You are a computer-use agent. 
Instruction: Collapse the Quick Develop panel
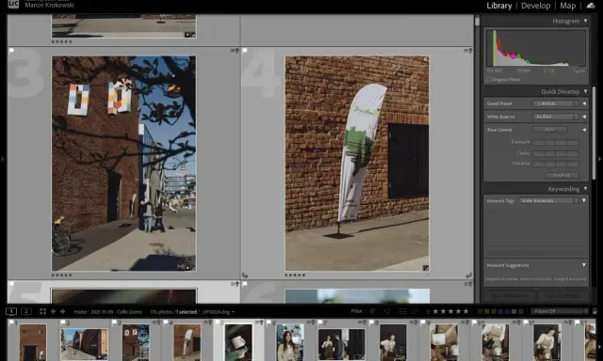(585, 92)
